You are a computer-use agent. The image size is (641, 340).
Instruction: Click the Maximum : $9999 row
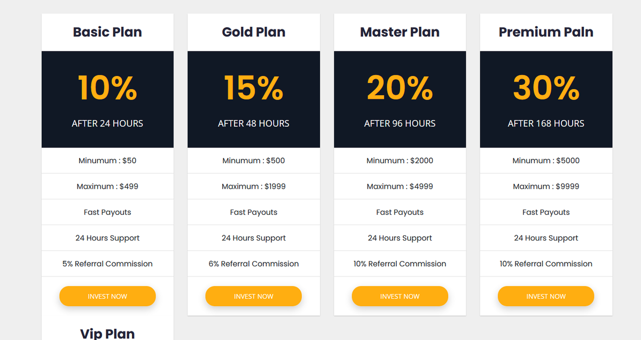[546, 187]
